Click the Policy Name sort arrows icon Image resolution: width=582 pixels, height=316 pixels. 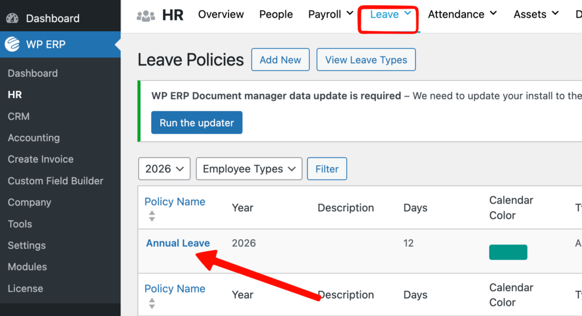152,216
